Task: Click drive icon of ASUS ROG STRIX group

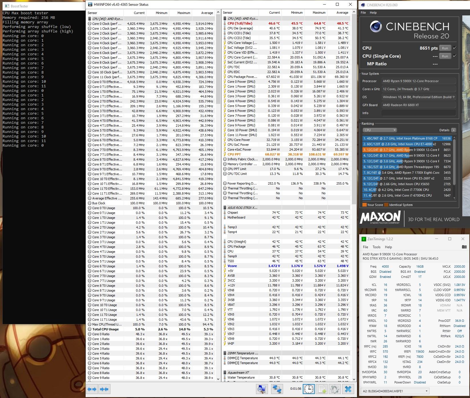Action: pos(225,208)
